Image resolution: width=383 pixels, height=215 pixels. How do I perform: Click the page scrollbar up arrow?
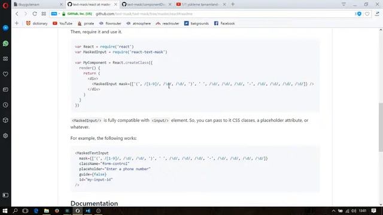coord(381,30)
